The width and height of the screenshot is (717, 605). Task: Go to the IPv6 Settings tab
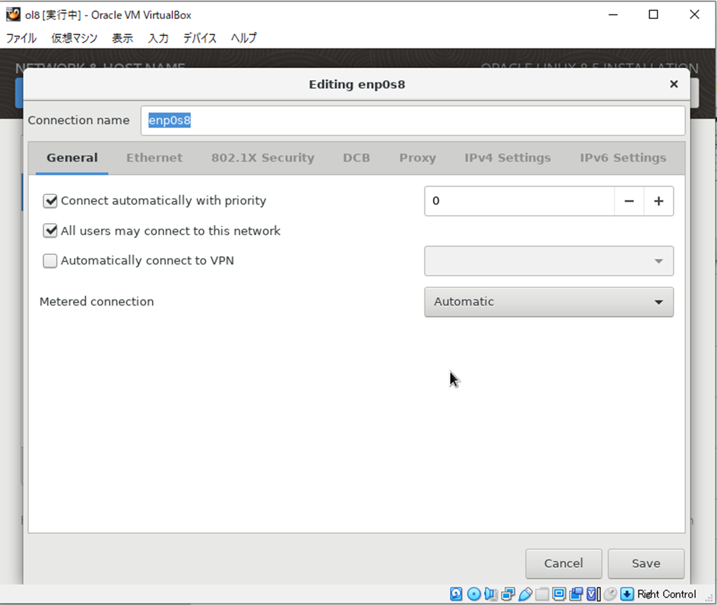(x=623, y=158)
